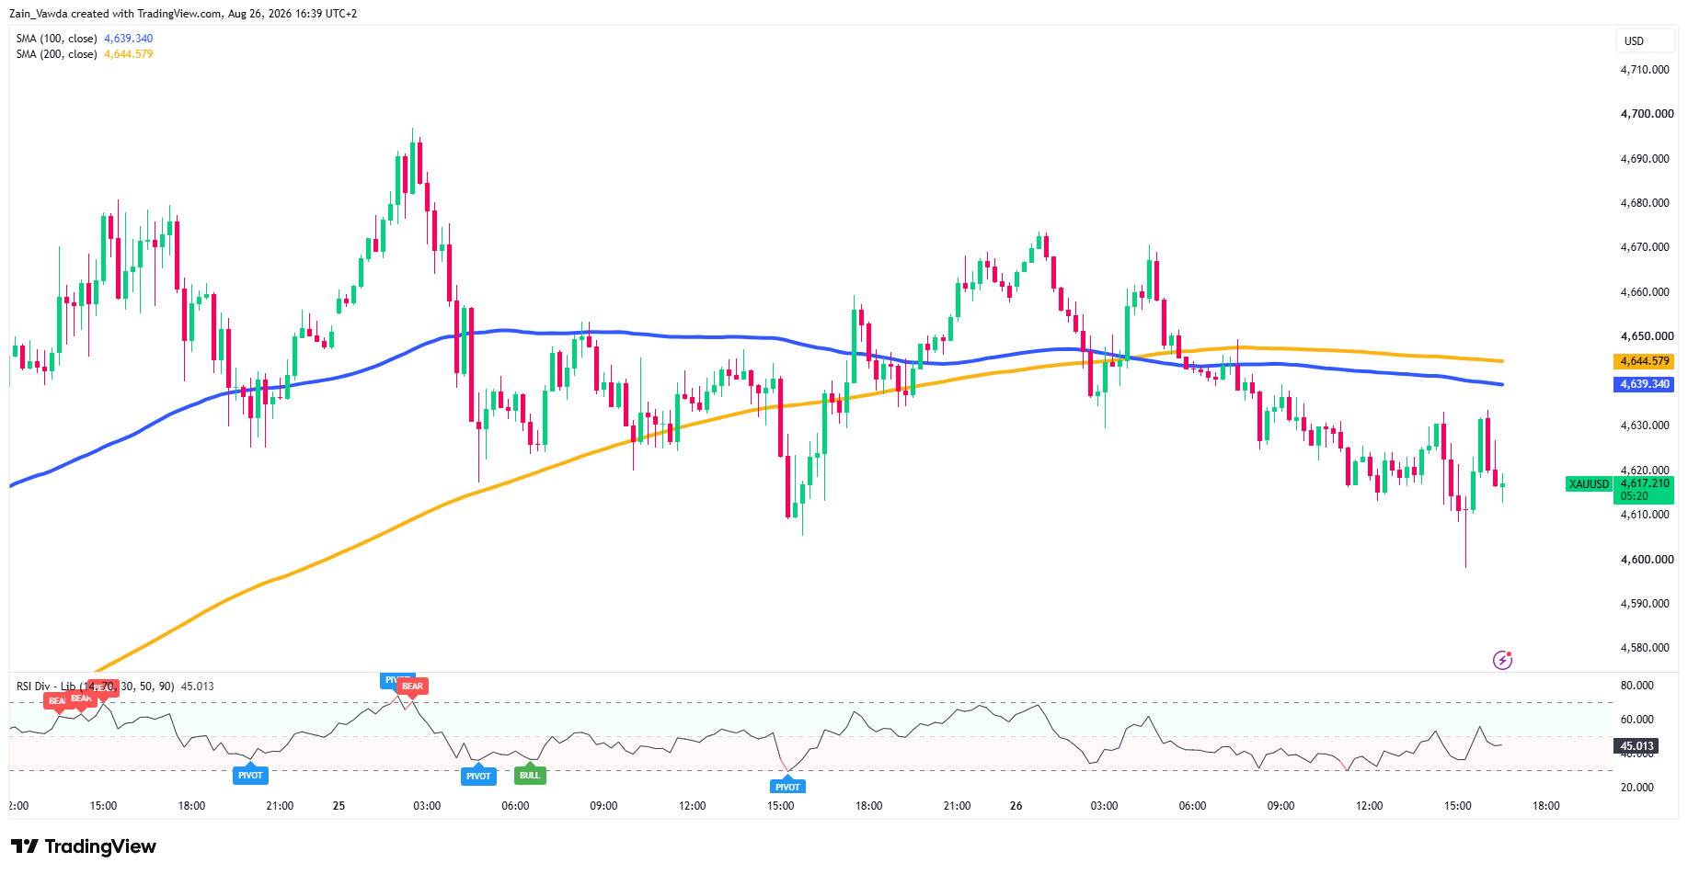Click the blue 4,639.340 price axis tag

pyautogui.click(x=1644, y=384)
